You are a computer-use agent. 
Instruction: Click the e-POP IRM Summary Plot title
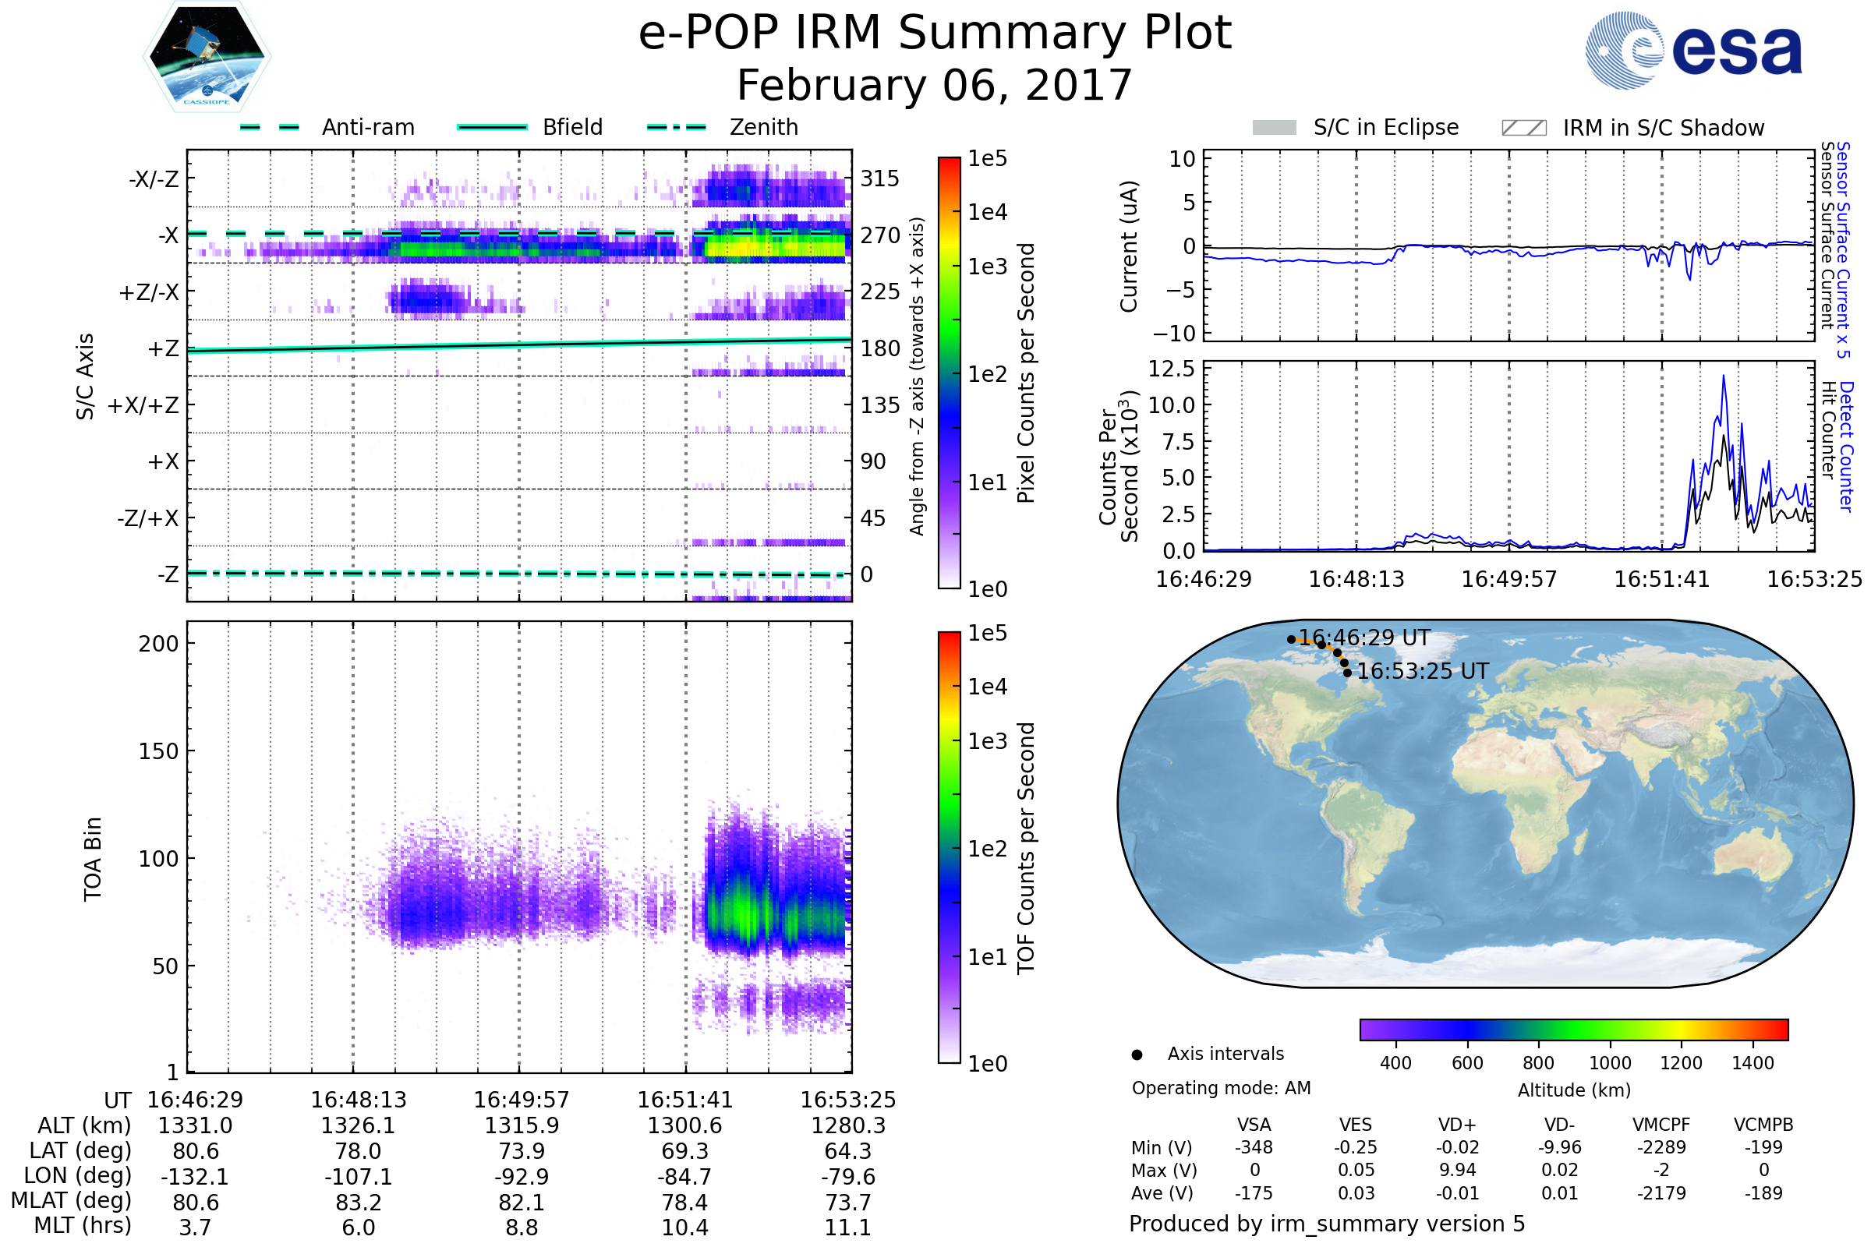tap(935, 34)
